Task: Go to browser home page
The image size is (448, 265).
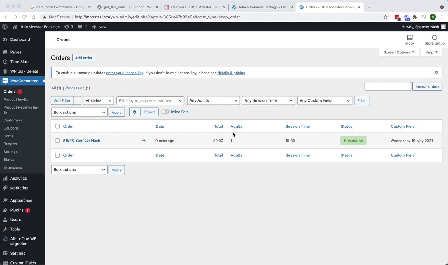Action: coord(33,17)
